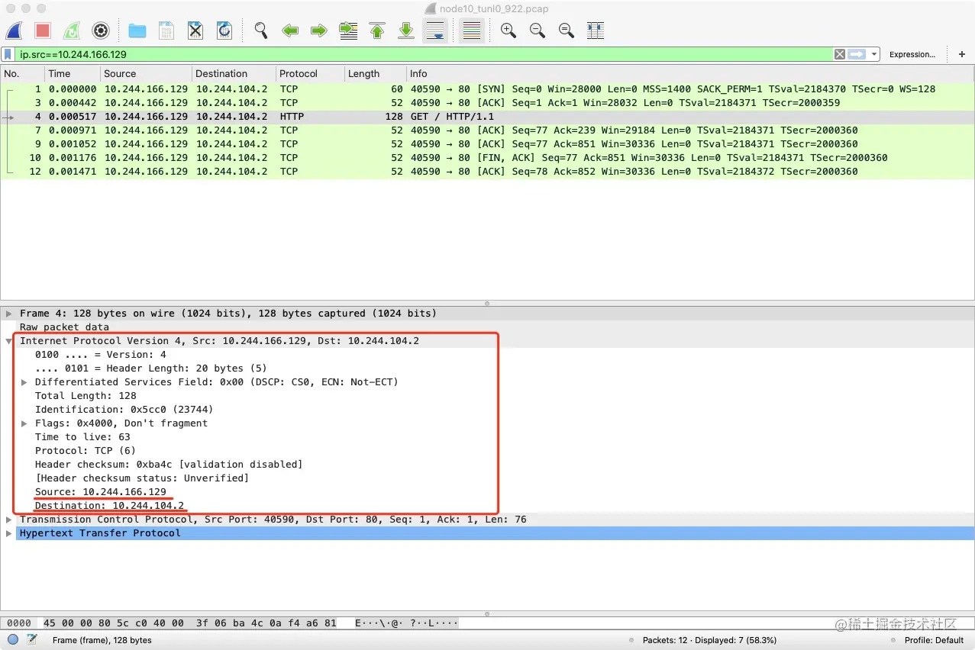Select packet 3 at time 0.000442

point(487,103)
